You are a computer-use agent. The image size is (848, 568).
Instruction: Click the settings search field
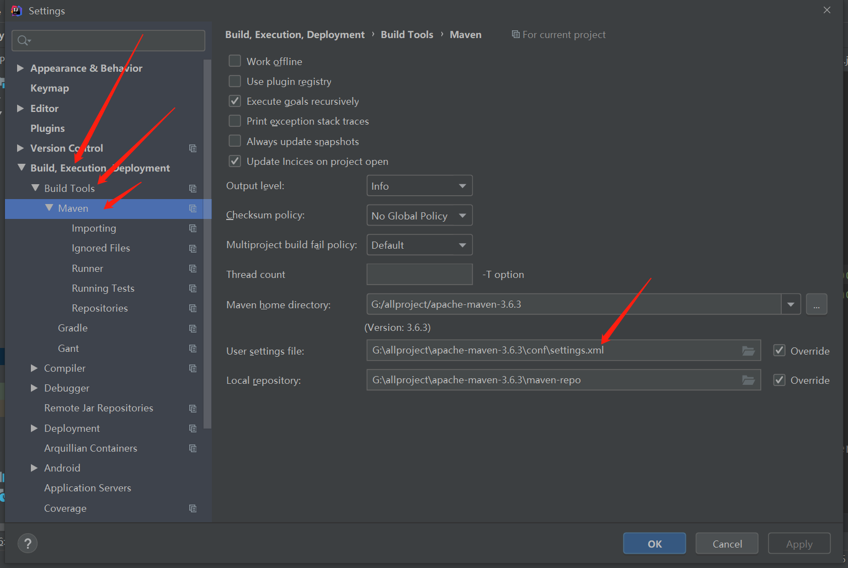[x=108, y=40]
